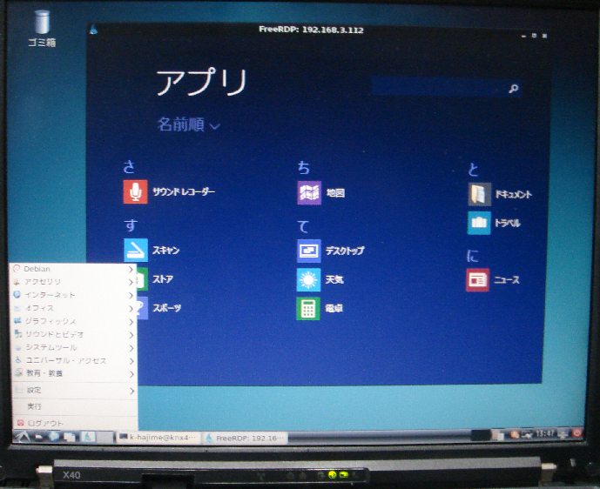Screen dimensions: 600x489
Task: Open the Desktop (デスクトップ) tile
Action: [331, 251]
